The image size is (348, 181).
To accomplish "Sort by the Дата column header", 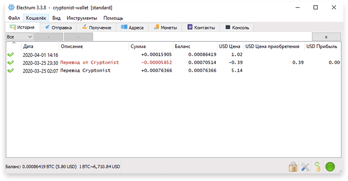I will point(40,47).
